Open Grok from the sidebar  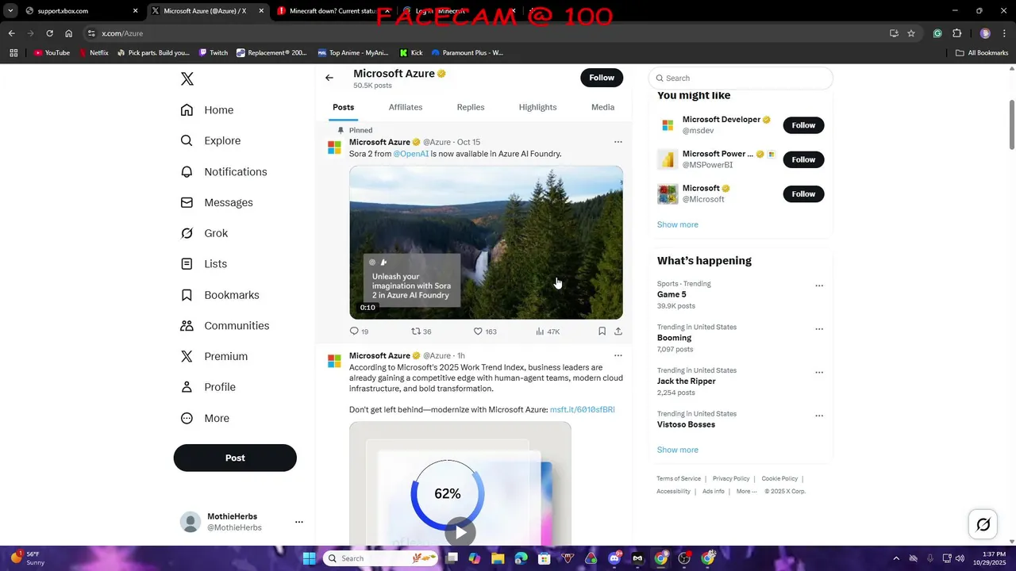(204, 233)
